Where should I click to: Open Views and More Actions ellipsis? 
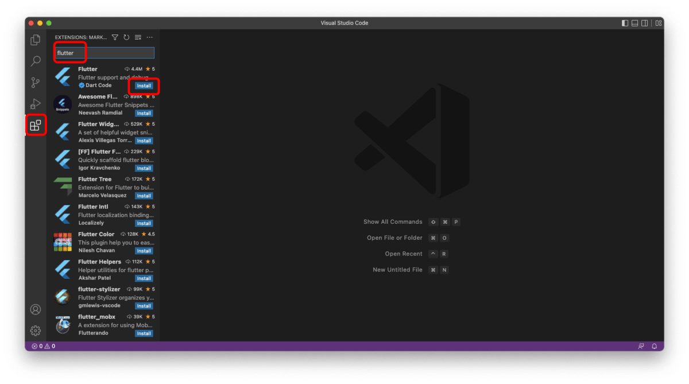coord(150,37)
